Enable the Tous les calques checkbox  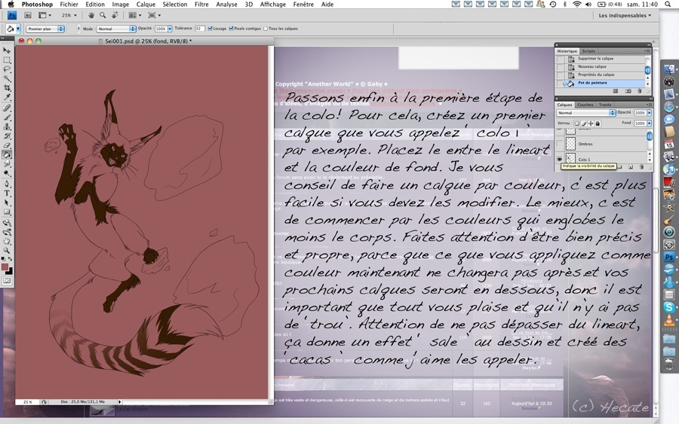coord(266,29)
